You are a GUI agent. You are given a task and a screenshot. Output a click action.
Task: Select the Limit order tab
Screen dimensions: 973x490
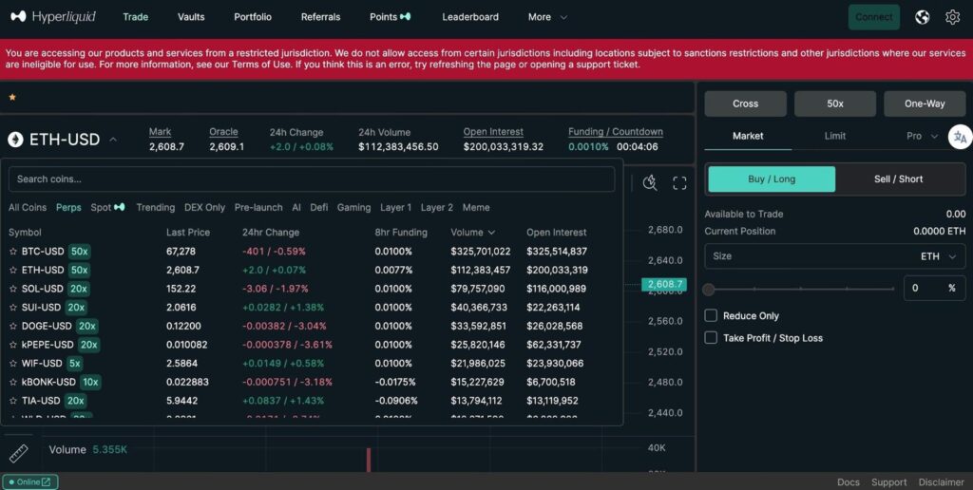pos(834,136)
